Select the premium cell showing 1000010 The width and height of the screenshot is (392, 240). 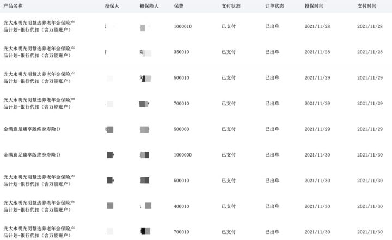click(183, 26)
